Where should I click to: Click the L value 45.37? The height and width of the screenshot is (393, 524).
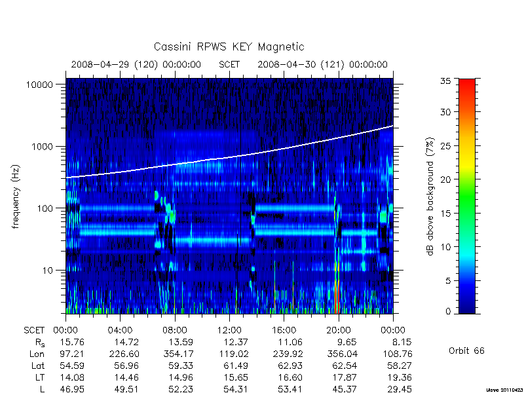(x=345, y=389)
